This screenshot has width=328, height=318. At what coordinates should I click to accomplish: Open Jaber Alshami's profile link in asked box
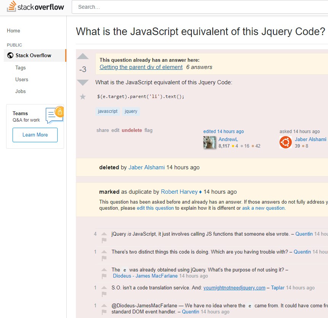tap(310, 140)
